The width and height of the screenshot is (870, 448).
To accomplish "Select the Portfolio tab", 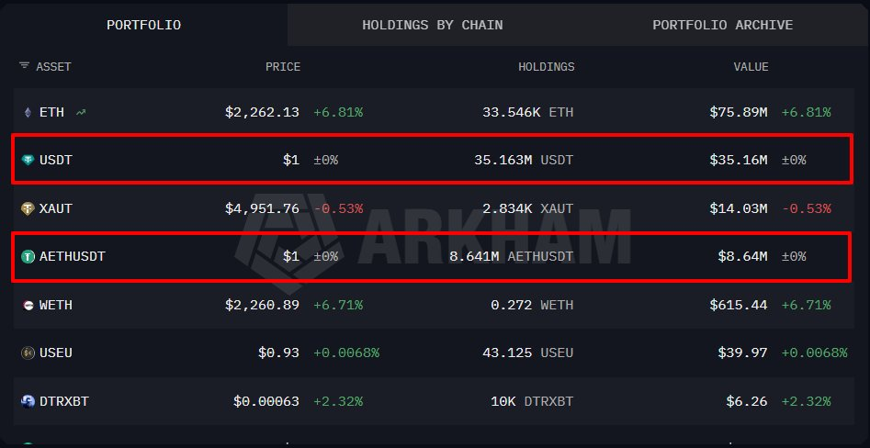I will 143,25.
